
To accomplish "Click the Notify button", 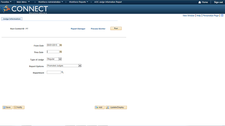I will pyautogui.click(x=19, y=107).
